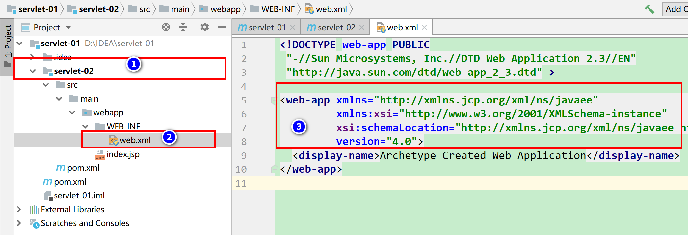
Task: Click fold end marker at line 10
Action: (274, 169)
